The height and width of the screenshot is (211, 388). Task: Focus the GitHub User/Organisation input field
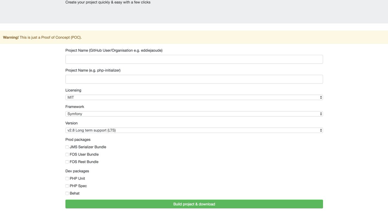pyautogui.click(x=194, y=59)
